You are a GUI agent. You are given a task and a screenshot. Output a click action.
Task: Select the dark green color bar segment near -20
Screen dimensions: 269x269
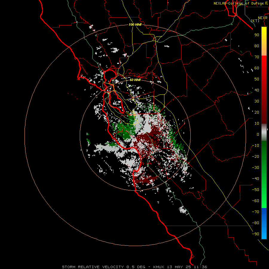click(264, 155)
